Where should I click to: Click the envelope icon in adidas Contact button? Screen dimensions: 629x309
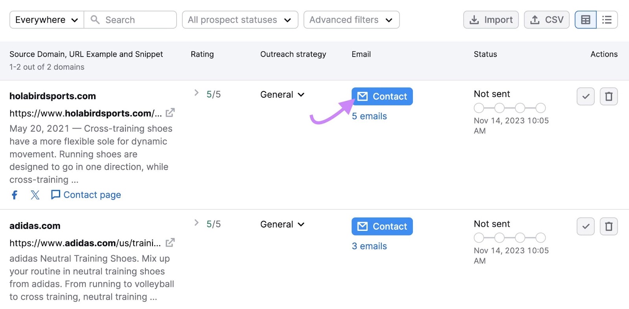(362, 226)
